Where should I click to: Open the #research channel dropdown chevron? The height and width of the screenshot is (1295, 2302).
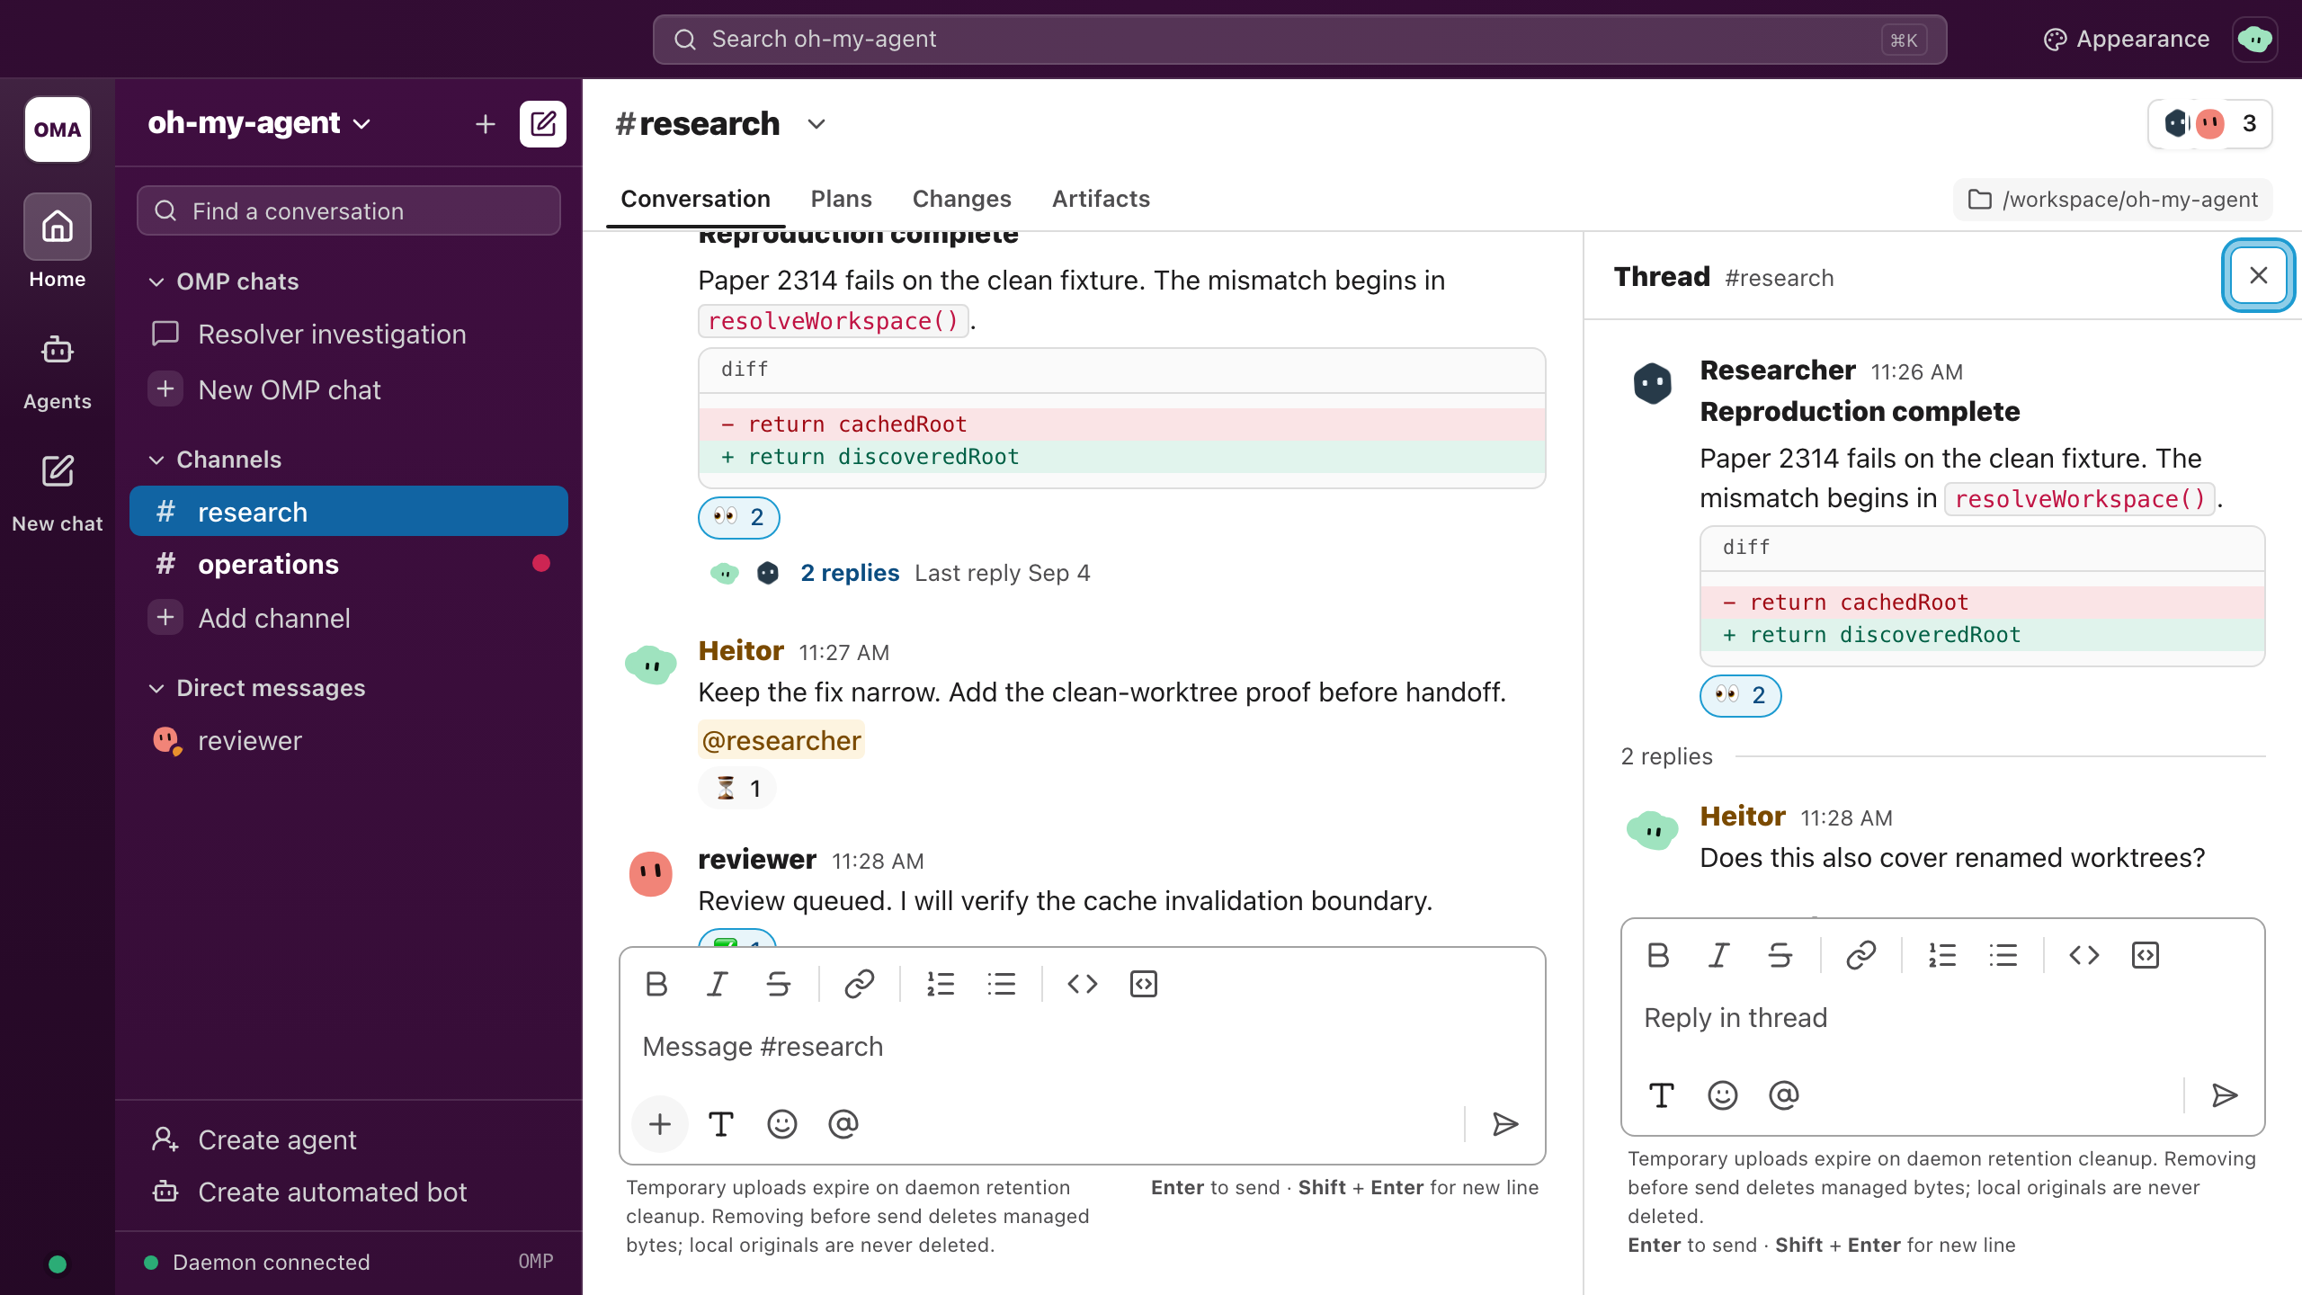816,124
